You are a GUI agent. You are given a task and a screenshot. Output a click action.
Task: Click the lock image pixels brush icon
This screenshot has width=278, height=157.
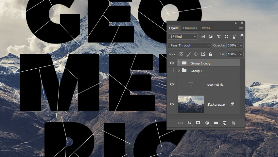188,54
